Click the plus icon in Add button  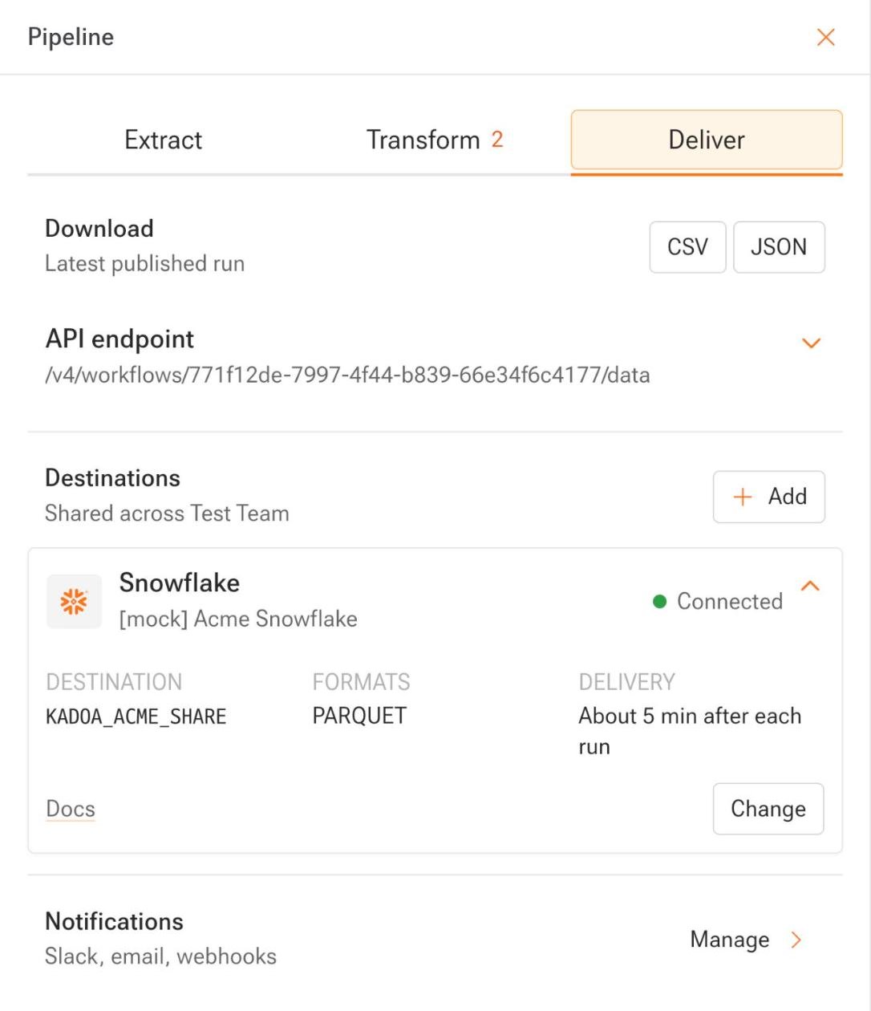click(743, 497)
